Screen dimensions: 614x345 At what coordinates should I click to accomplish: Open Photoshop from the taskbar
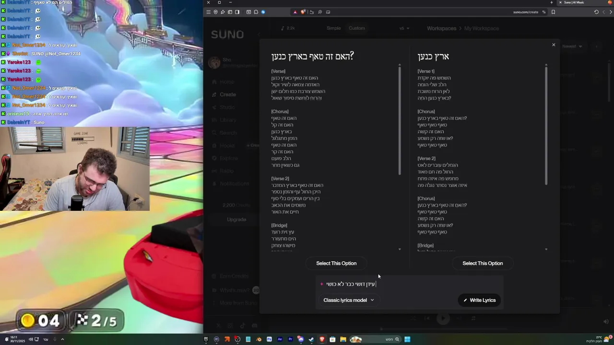point(269,339)
